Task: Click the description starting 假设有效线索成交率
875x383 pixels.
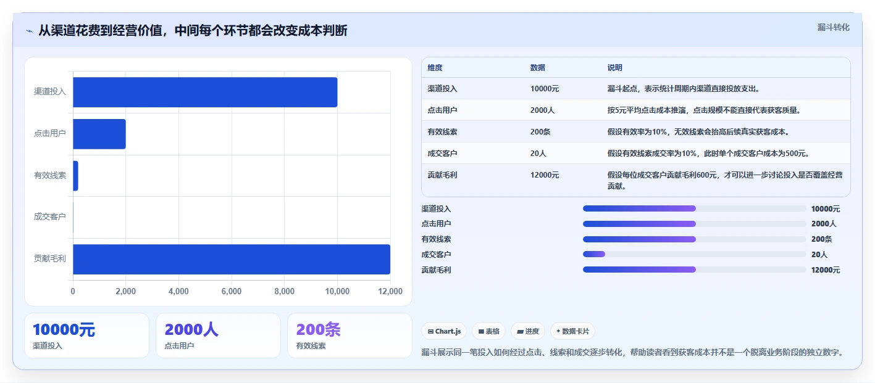Action: point(708,154)
